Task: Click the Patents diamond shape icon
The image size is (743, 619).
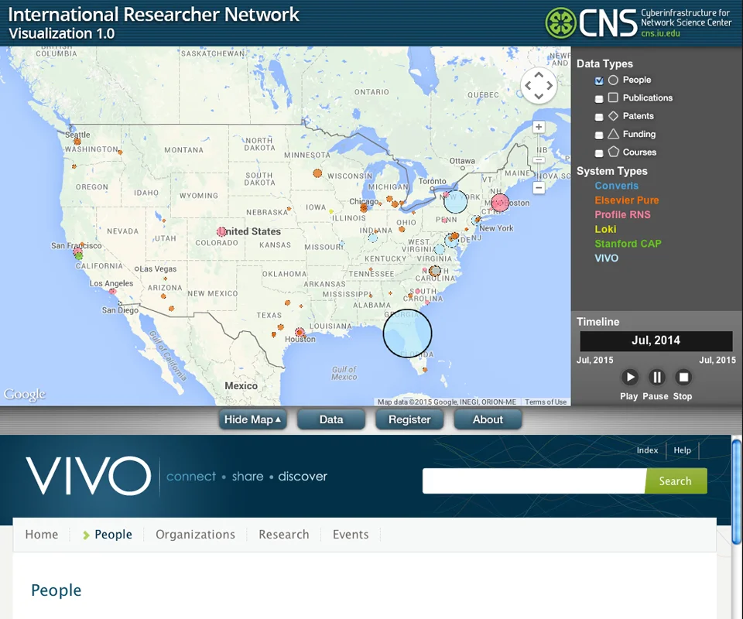Action: coord(613,116)
